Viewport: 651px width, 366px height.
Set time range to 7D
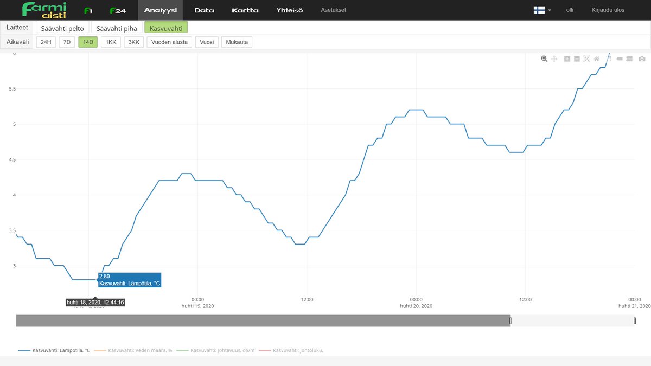click(67, 42)
